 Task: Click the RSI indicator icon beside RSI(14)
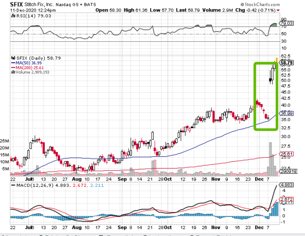click(13, 16)
